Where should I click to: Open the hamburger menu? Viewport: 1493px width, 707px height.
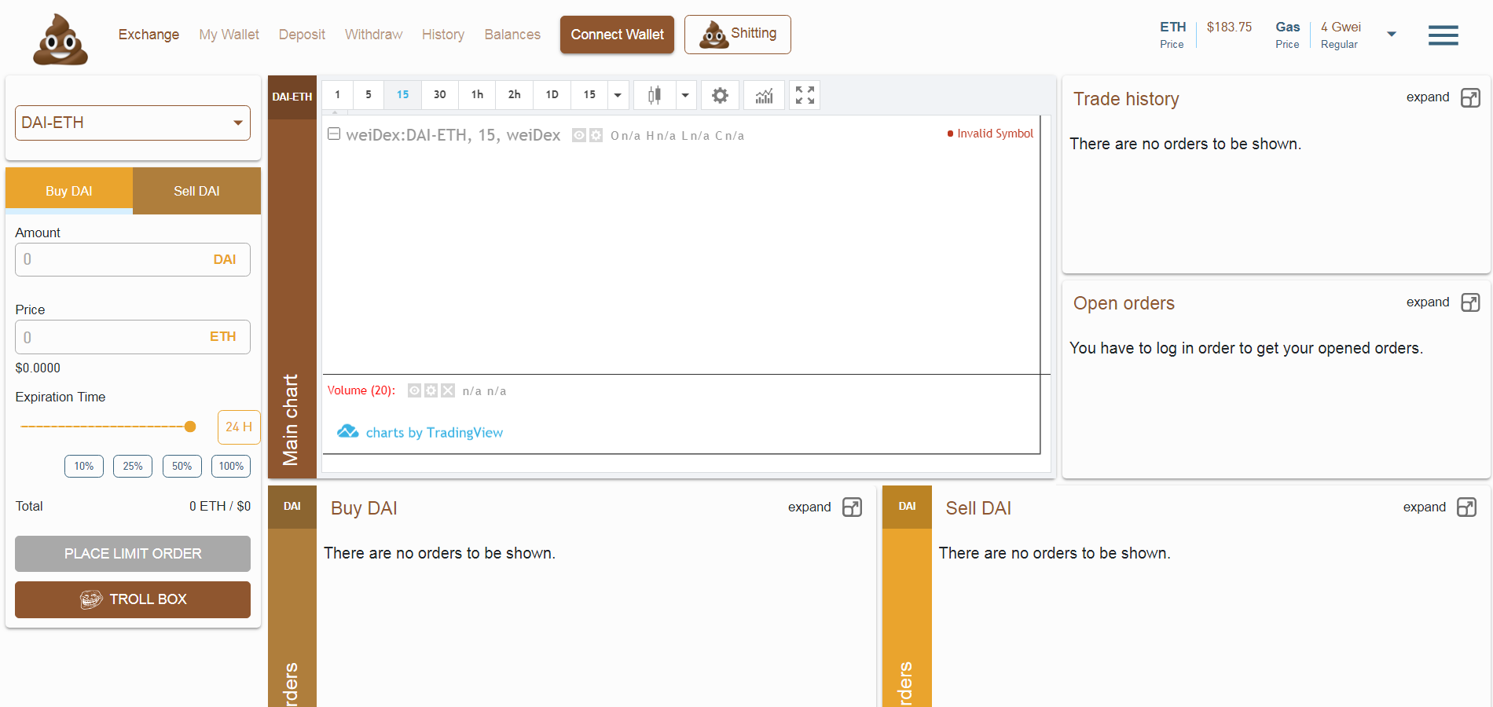tap(1443, 35)
